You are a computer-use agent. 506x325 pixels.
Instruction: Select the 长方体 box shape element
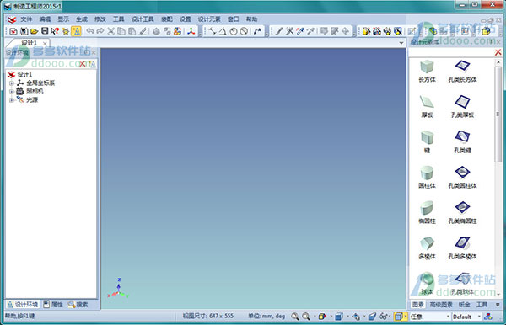click(x=427, y=72)
